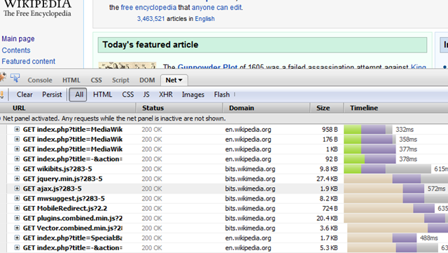Screen dimensions: 448x253
Task: Expand the mwsuggest.js request
Action: point(17,198)
